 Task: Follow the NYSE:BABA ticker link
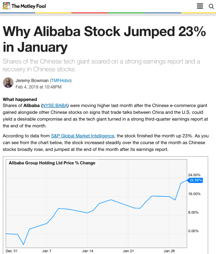coord(55,106)
